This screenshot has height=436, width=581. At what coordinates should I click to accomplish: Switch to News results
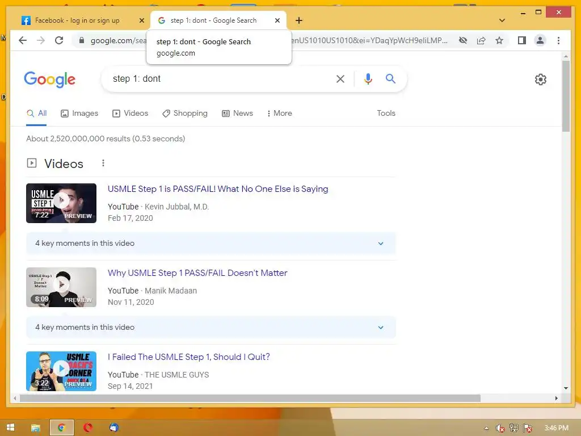pyautogui.click(x=237, y=114)
